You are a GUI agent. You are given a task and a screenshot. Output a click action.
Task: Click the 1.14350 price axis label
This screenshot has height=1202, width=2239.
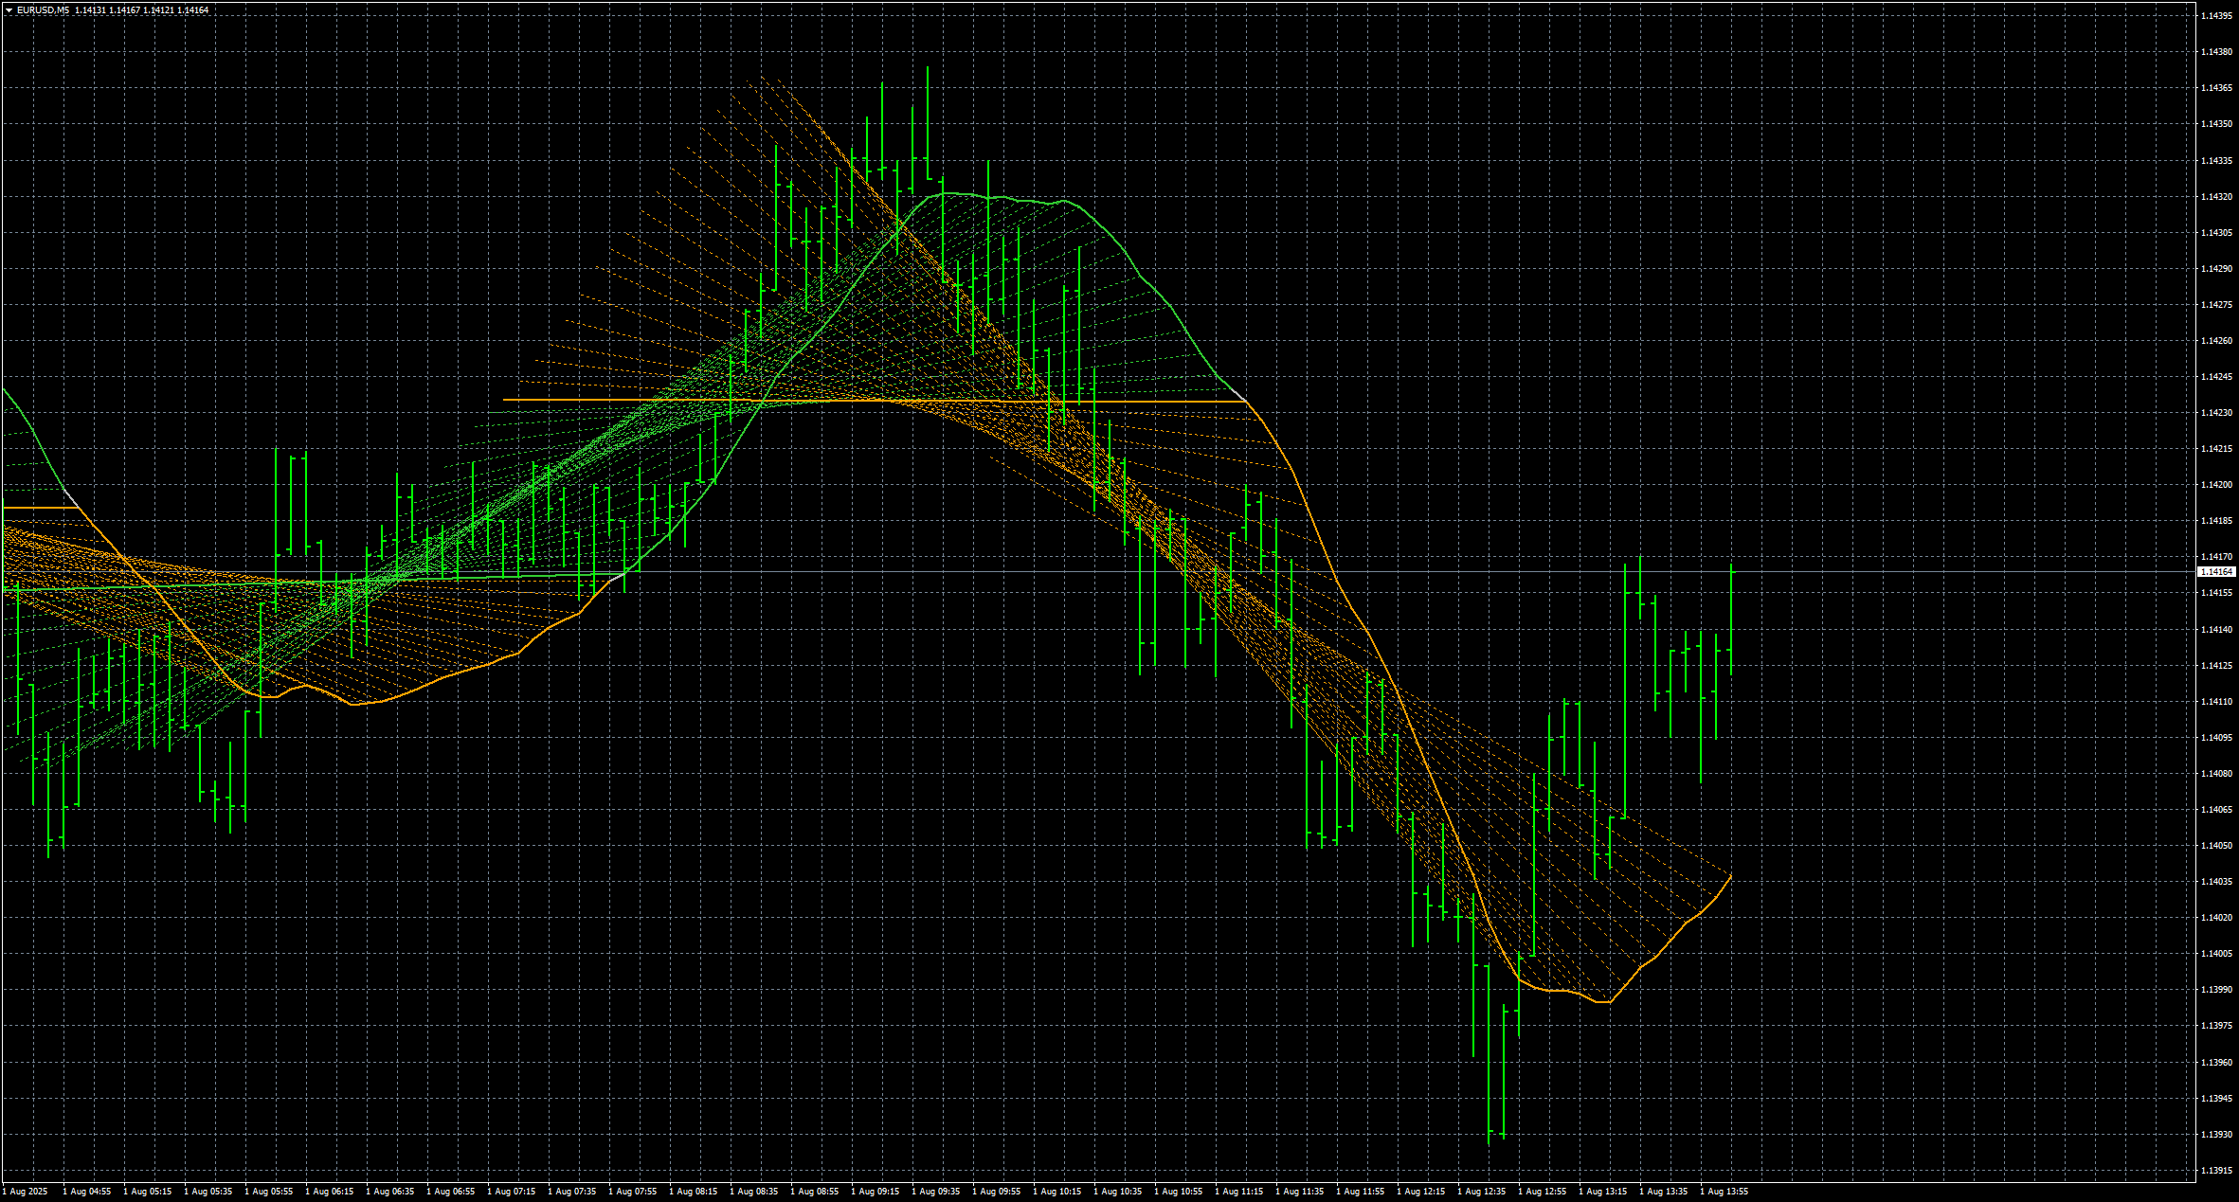click(x=2216, y=124)
